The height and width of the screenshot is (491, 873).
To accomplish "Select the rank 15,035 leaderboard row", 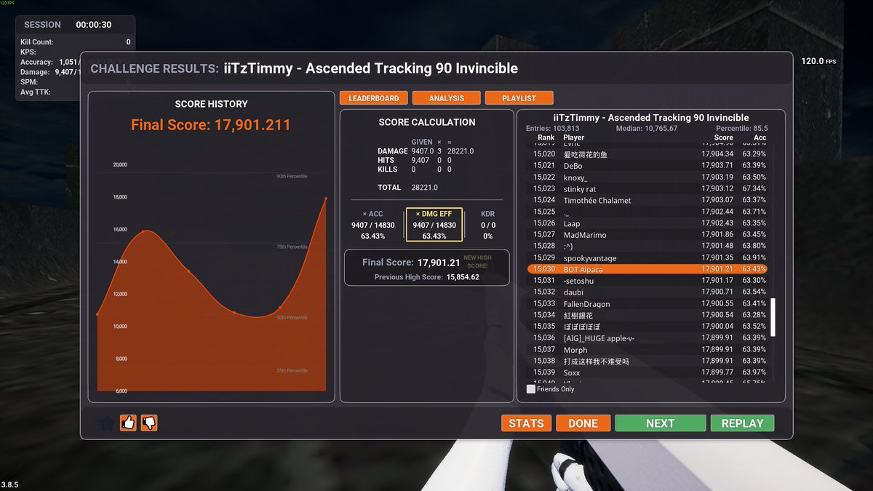I will pyautogui.click(x=647, y=327).
